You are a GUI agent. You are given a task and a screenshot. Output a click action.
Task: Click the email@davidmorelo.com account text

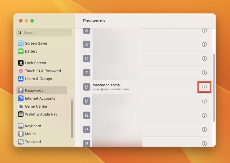click(x=110, y=89)
